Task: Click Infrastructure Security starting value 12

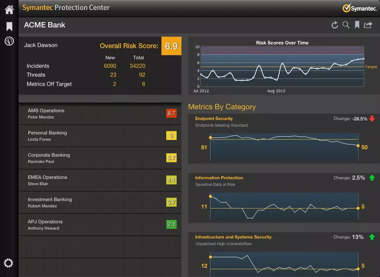Action: pyautogui.click(x=204, y=266)
